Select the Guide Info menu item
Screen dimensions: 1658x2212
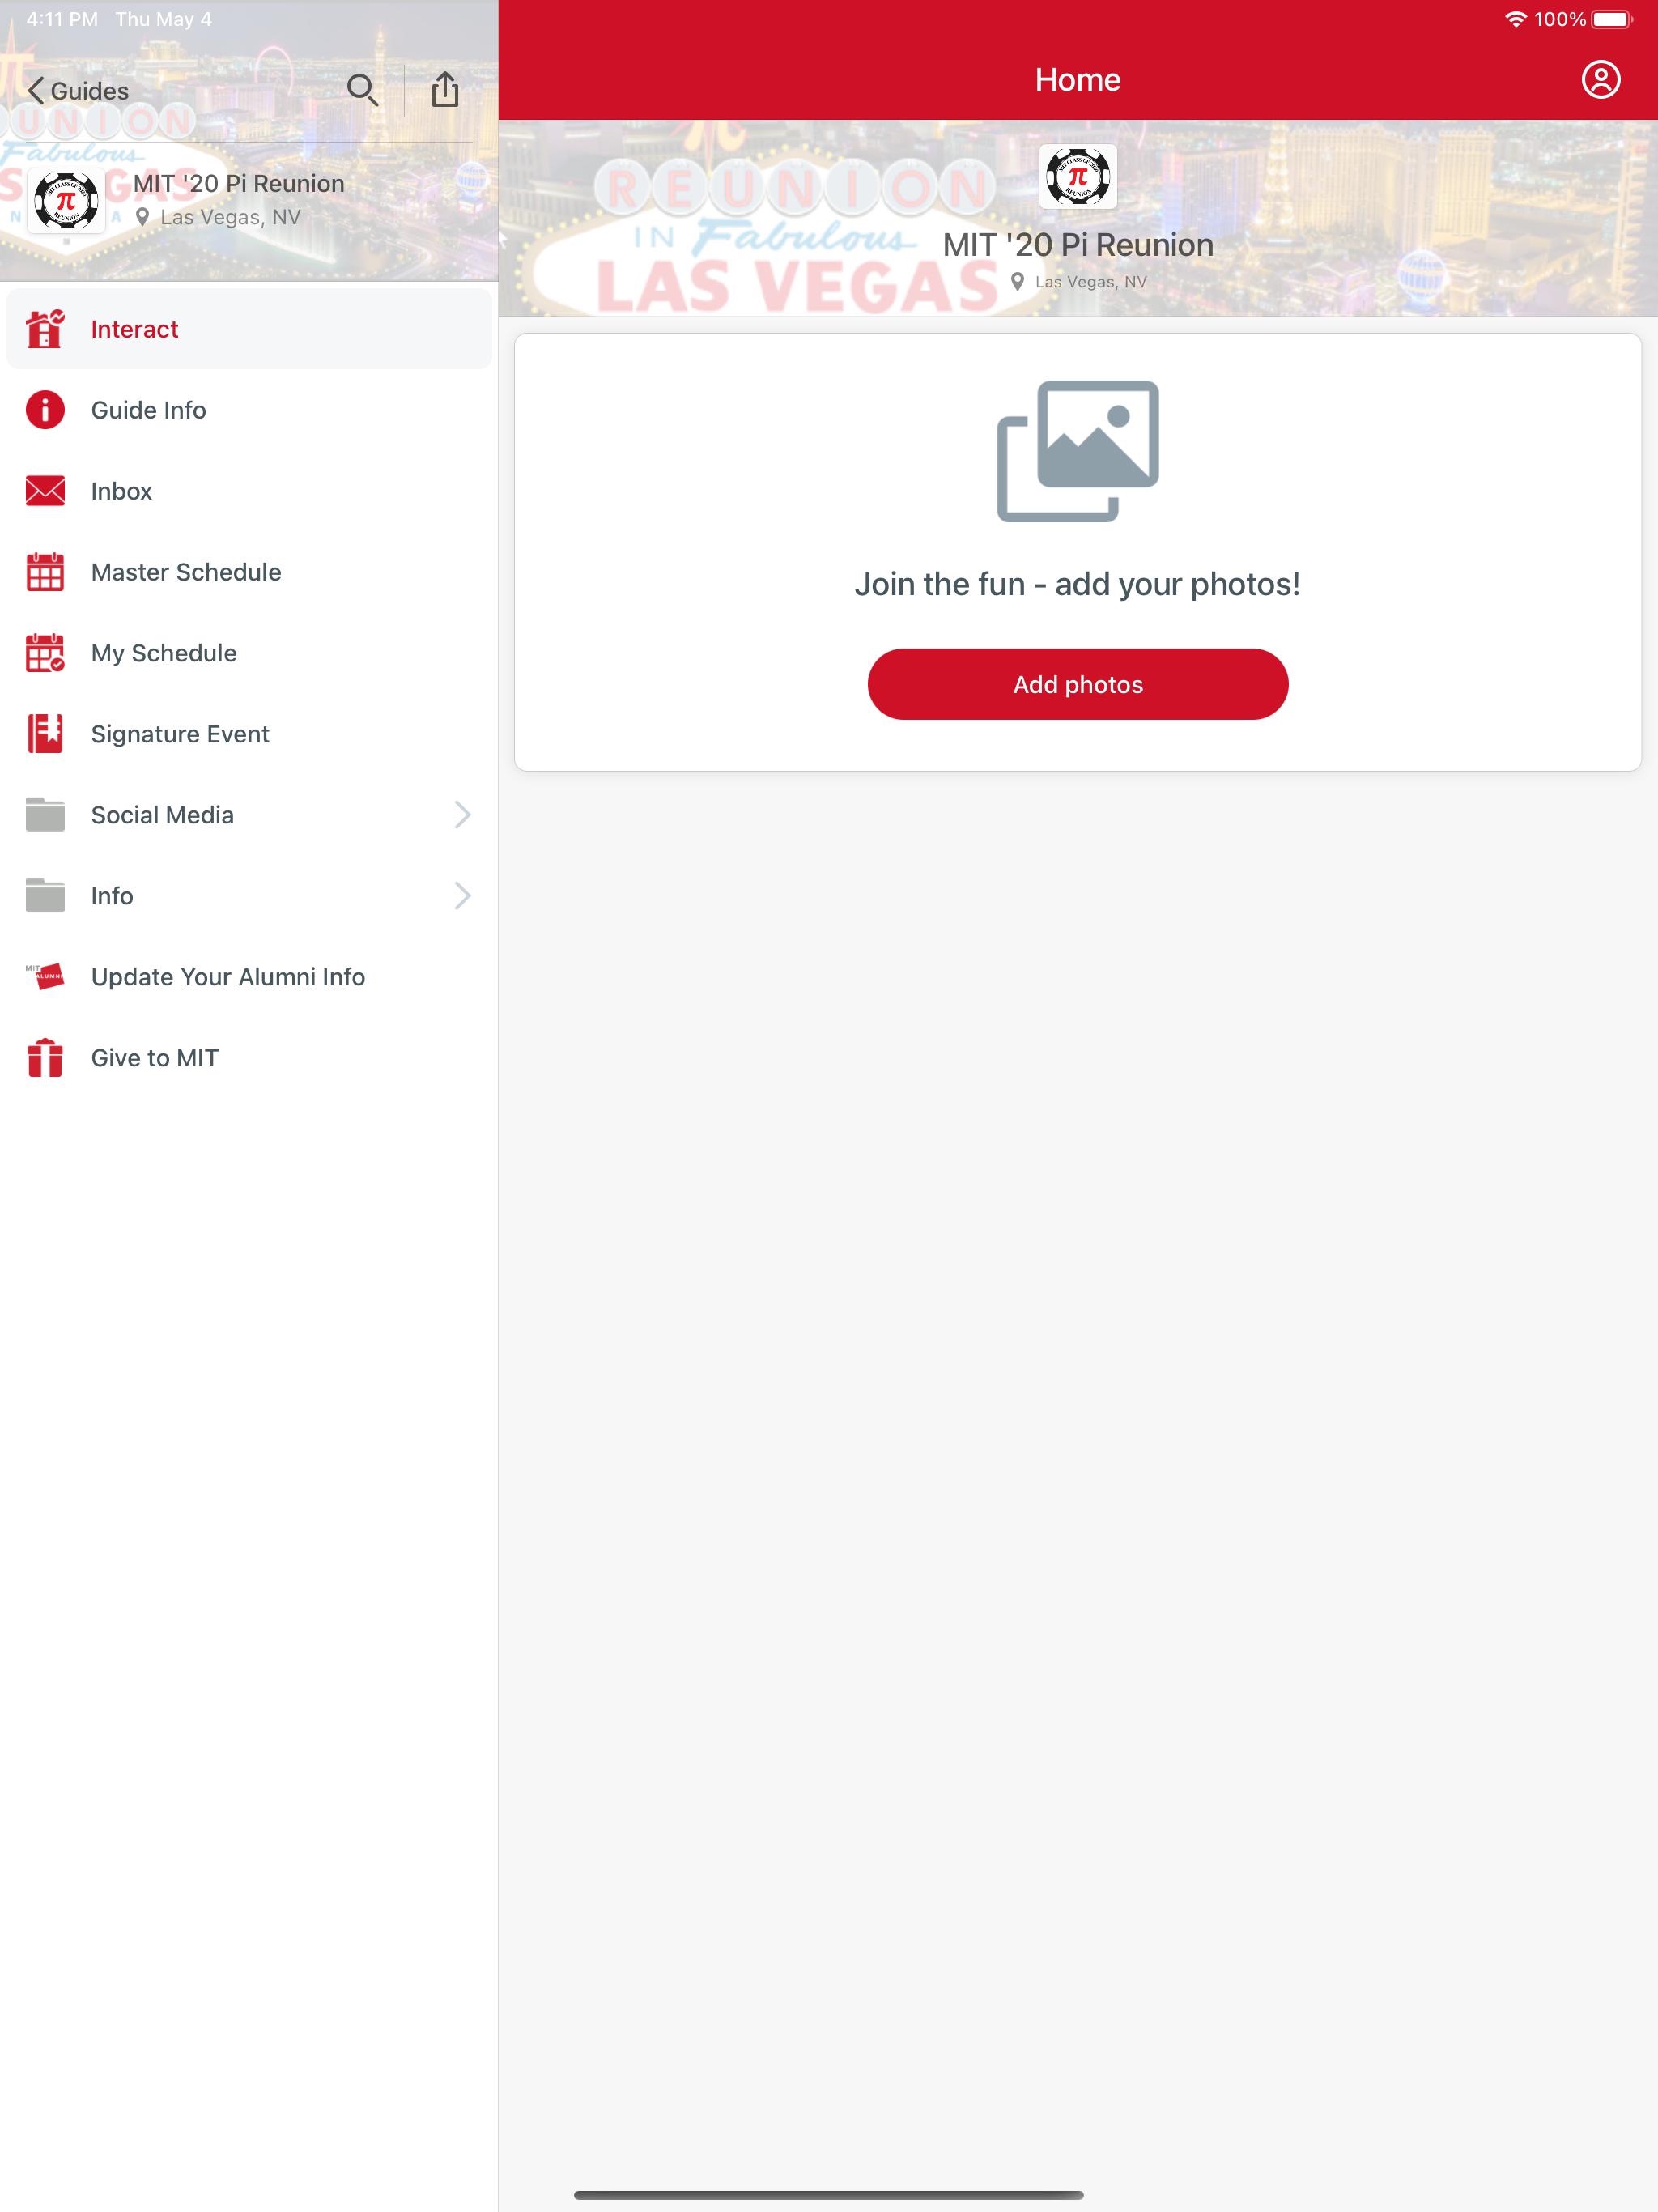[249, 410]
